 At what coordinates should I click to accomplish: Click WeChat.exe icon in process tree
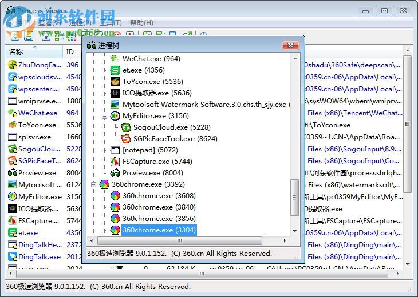point(115,59)
